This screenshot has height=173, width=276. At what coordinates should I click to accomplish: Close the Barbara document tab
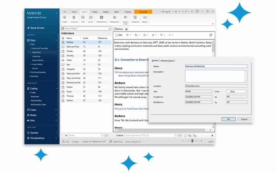pos(126,29)
